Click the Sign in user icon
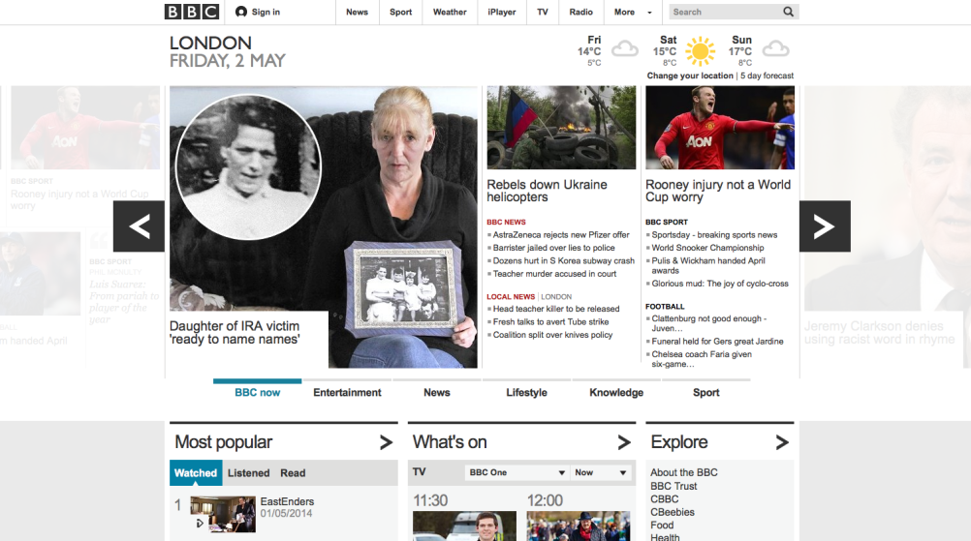 241,12
